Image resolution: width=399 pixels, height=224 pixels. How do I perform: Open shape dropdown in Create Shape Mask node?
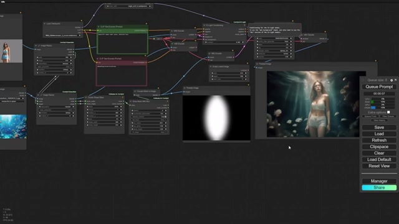point(104,106)
